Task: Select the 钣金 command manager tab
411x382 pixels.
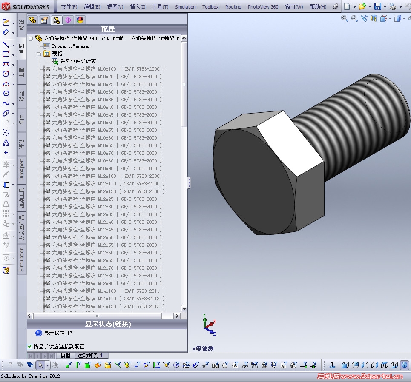Action: tap(22, 96)
